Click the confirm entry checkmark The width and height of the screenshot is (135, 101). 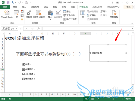click(x=32, y=28)
